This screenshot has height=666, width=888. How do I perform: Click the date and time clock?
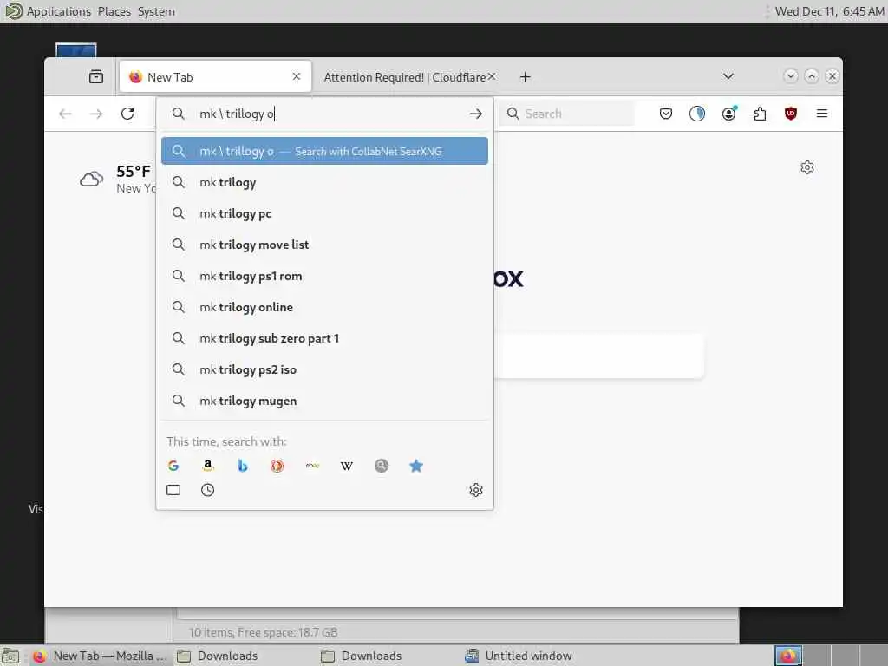point(829,11)
